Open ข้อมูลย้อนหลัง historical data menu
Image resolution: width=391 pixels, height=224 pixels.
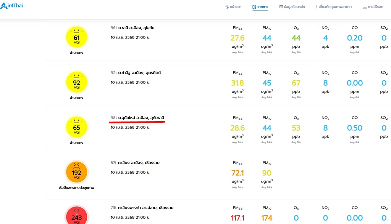(x=292, y=7)
